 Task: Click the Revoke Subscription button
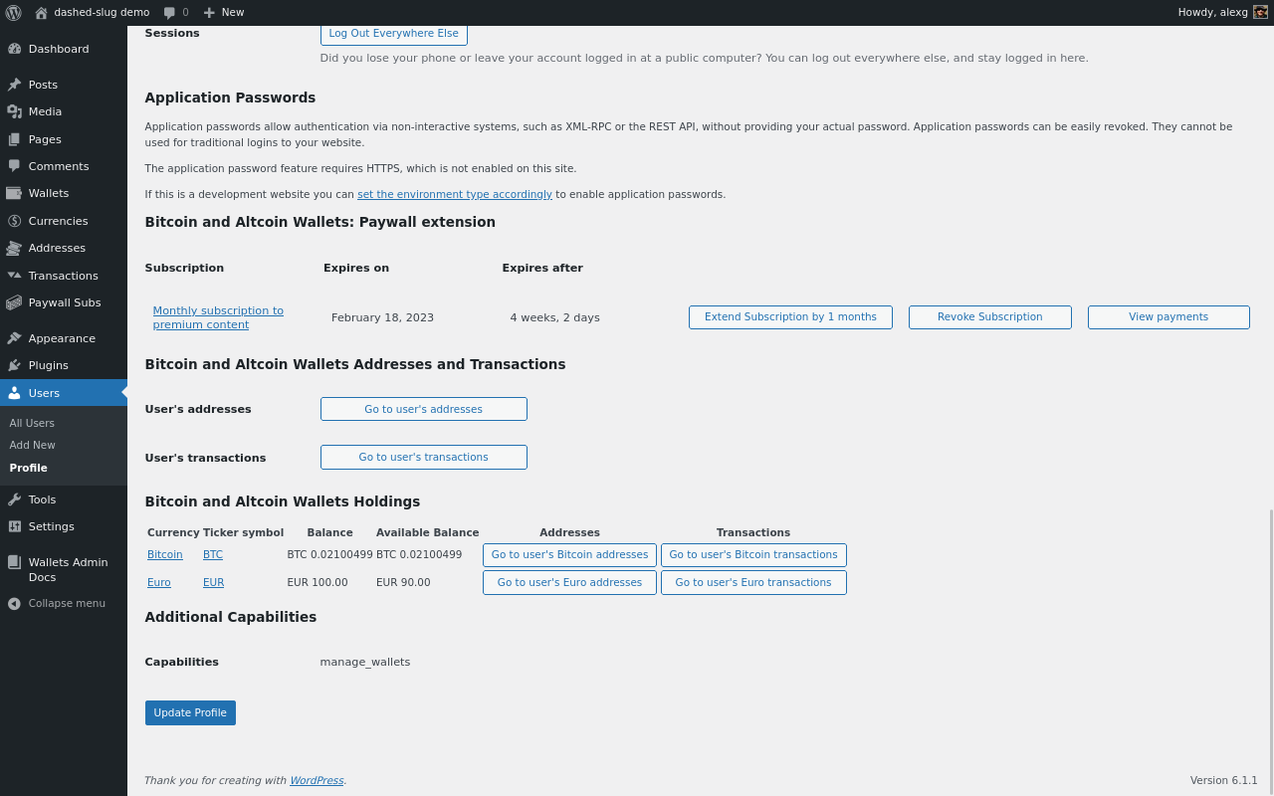(x=990, y=317)
